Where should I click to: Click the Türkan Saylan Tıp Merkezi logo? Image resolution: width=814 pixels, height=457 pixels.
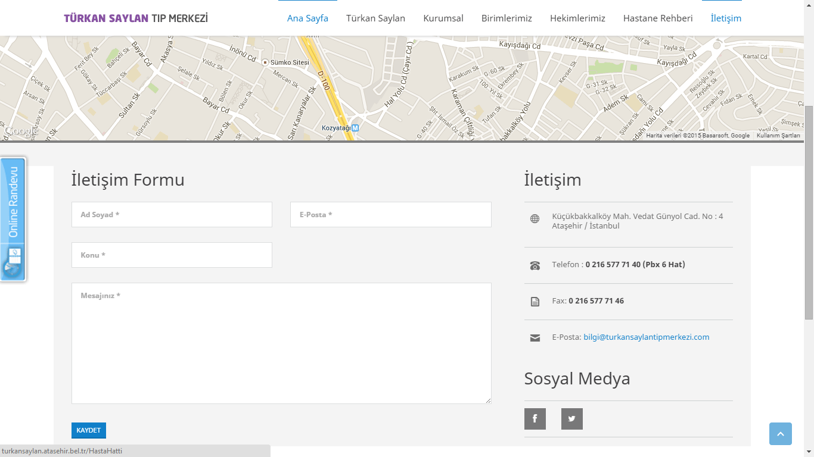click(136, 18)
